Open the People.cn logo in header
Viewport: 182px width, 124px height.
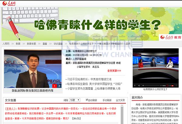[x=9, y=3]
